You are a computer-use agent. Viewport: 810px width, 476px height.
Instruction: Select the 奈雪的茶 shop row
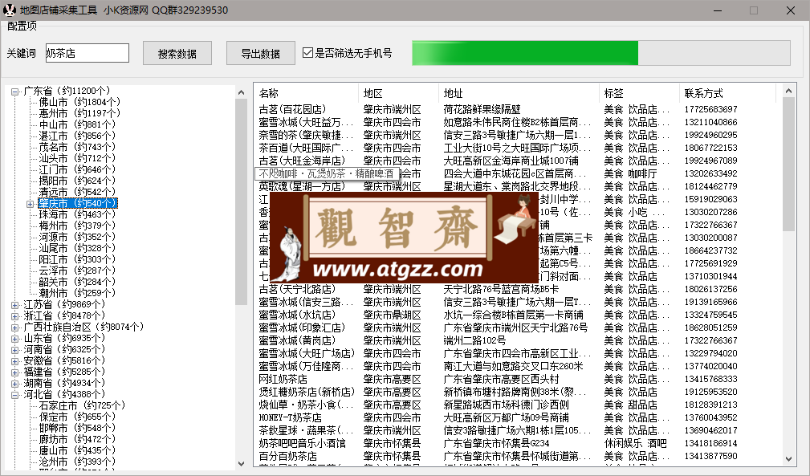tap(516, 136)
